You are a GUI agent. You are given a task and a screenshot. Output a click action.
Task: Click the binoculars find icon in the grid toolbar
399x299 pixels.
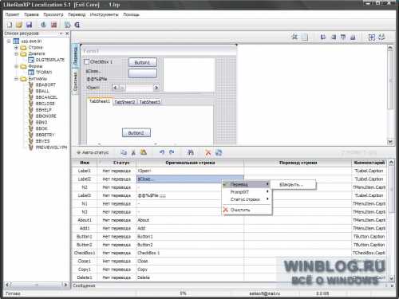[x=191, y=152]
